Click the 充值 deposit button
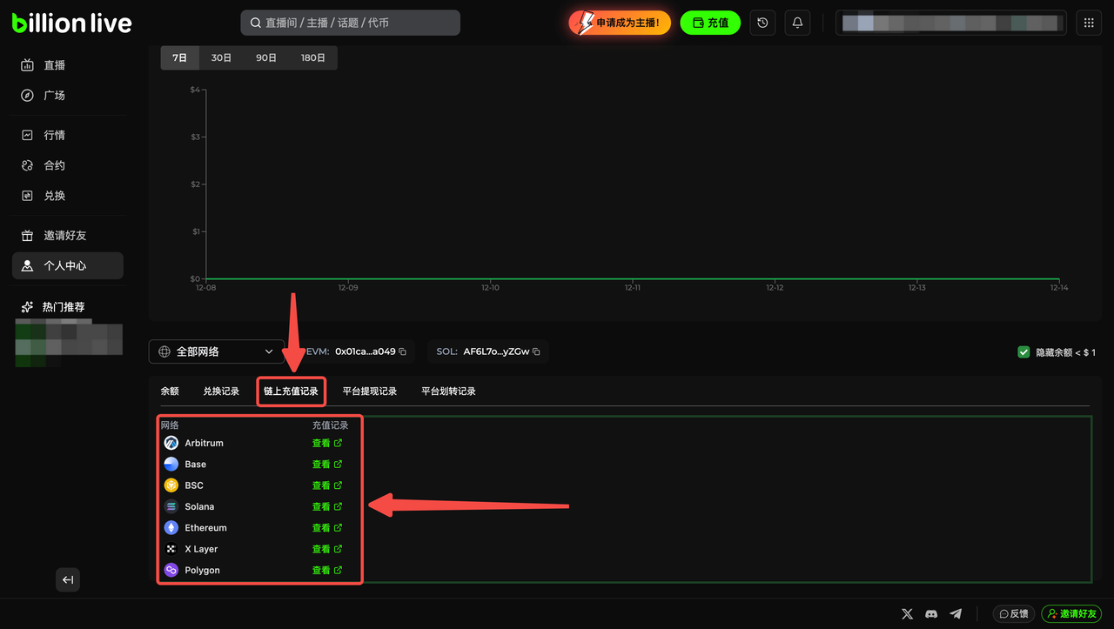The width and height of the screenshot is (1114, 629). 710,23
